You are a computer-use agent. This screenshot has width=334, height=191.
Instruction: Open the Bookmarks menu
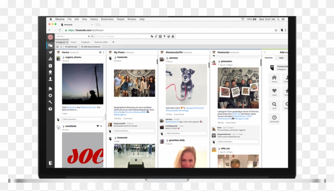click(x=107, y=19)
